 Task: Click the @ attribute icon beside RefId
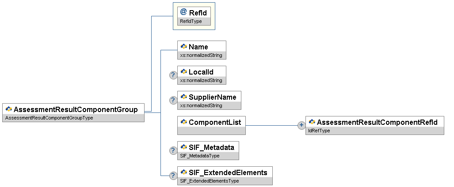183,12
